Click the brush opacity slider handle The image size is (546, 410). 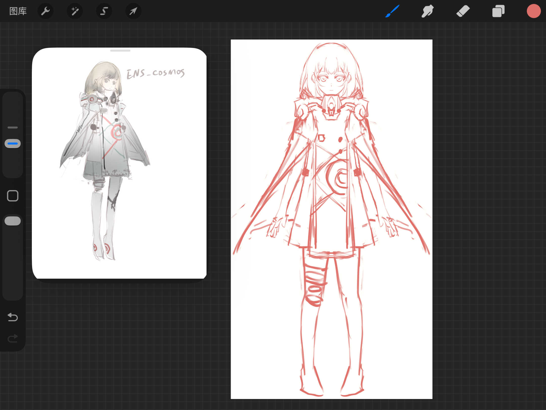[13, 221]
